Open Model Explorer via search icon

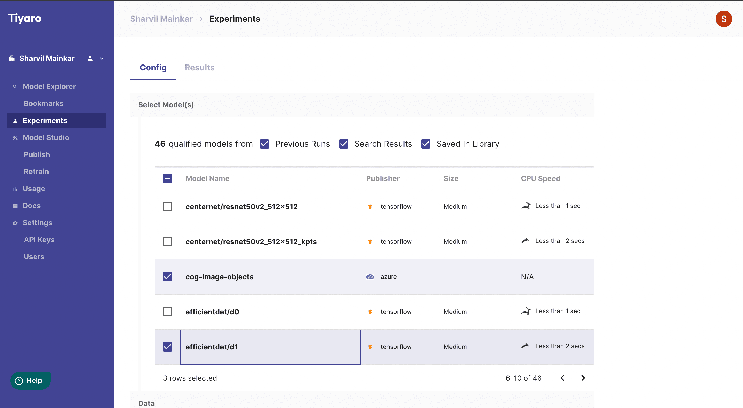point(15,86)
